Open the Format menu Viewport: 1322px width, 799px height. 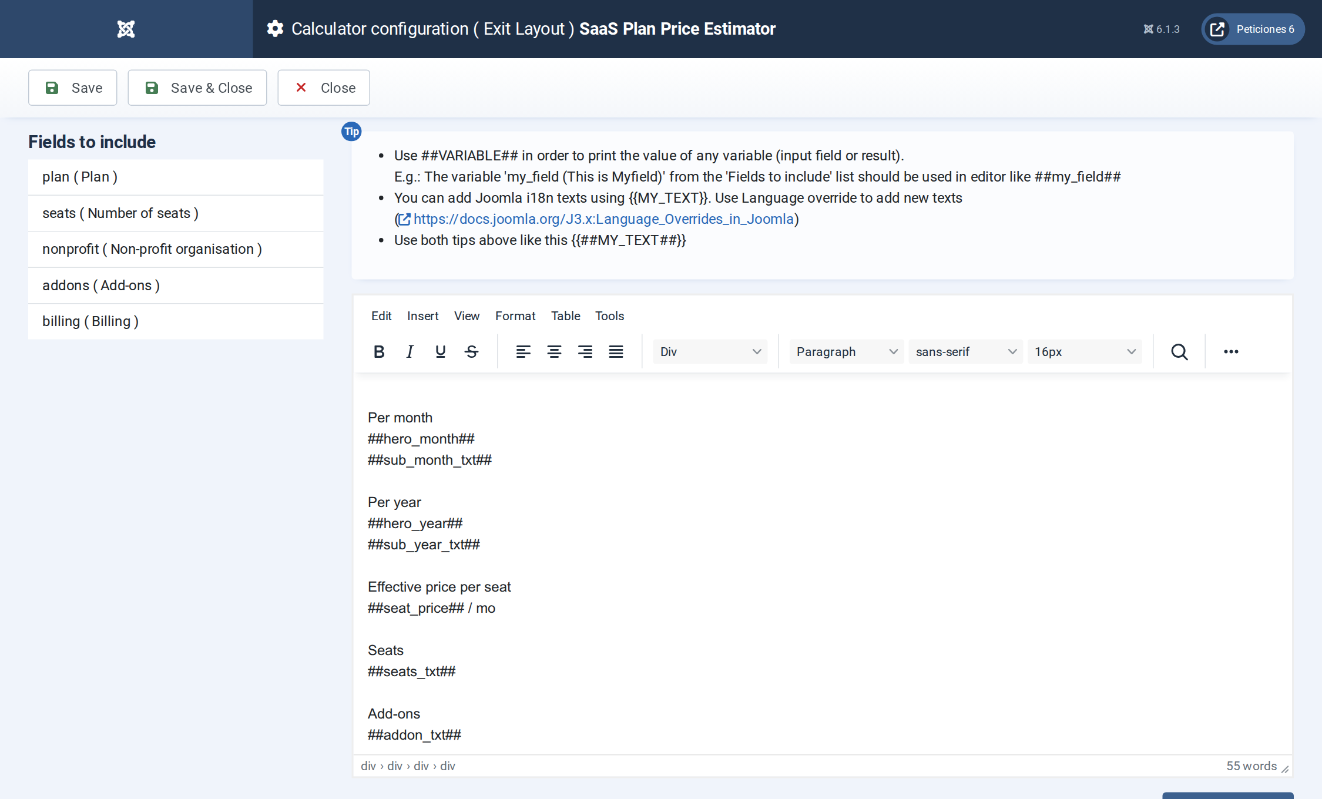coord(515,316)
